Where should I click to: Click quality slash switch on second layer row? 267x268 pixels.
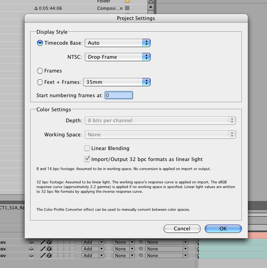click(x=43, y=249)
